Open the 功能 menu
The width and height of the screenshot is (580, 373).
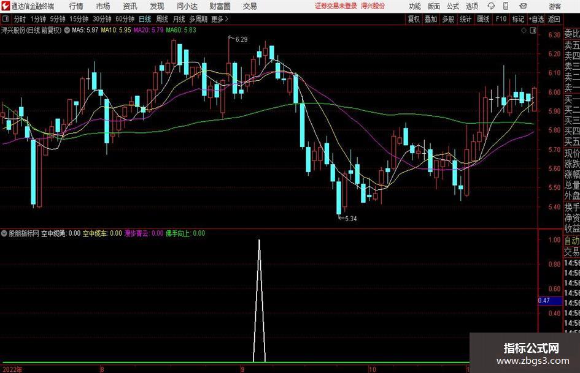[415, 6]
